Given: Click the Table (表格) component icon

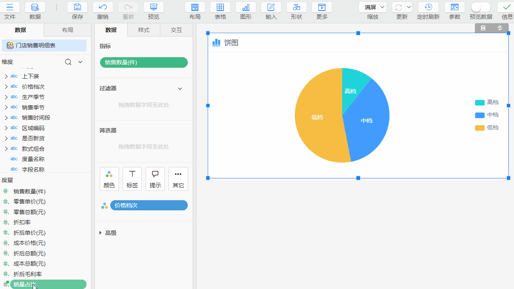Looking at the screenshot, I should click(220, 8).
